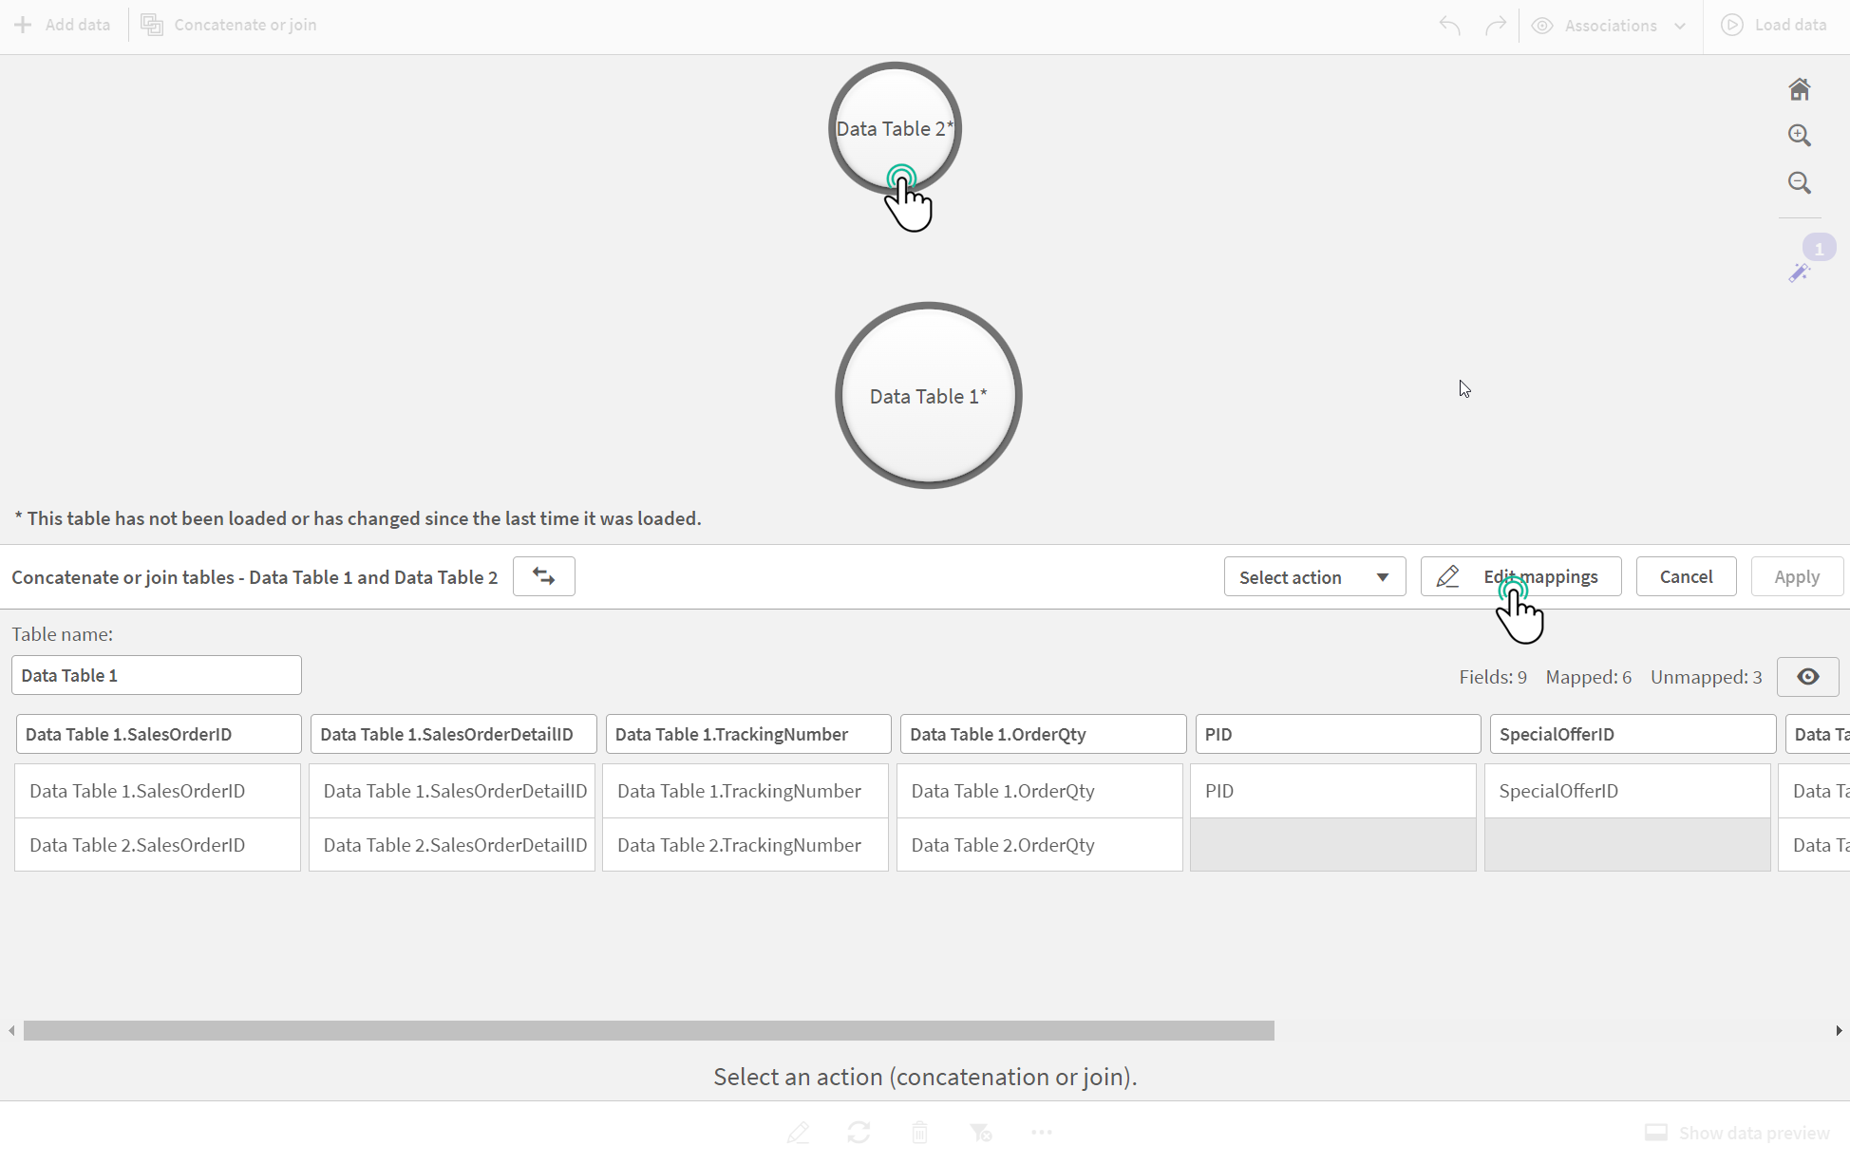
Task: Click the Load data button icon
Action: pos(1732,24)
